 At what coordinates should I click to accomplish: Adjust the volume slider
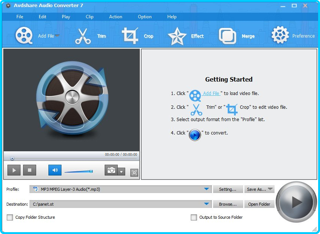[x=79, y=171]
